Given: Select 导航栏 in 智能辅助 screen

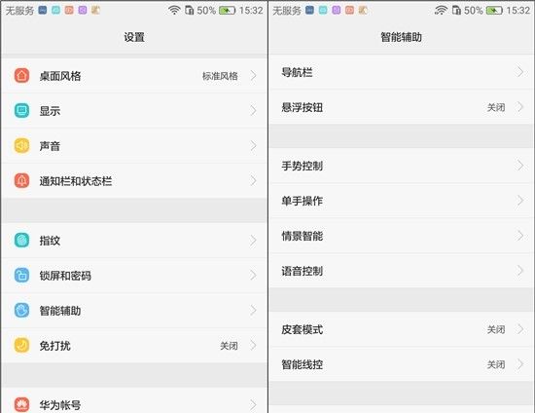Looking at the screenshot, I should coord(401,72).
